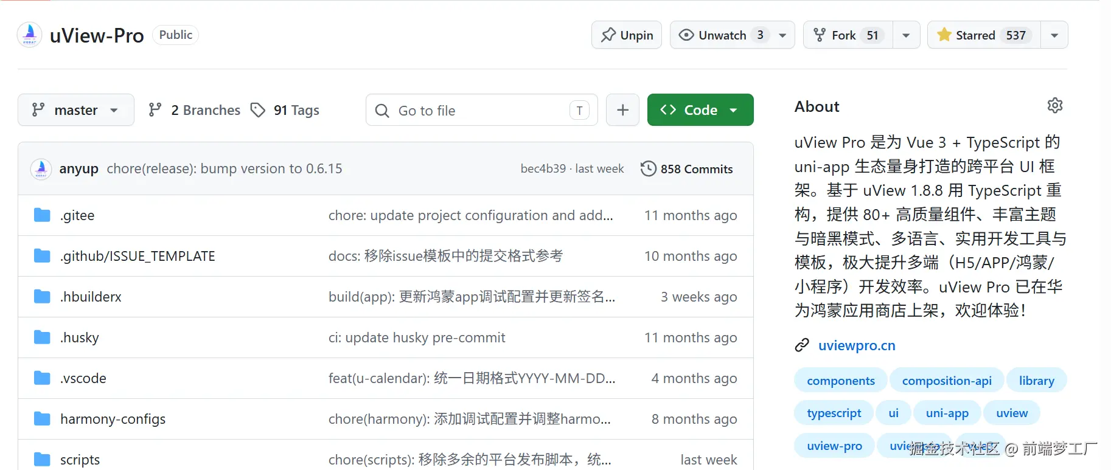
Task: View the 91 Tags page
Action: pos(285,110)
